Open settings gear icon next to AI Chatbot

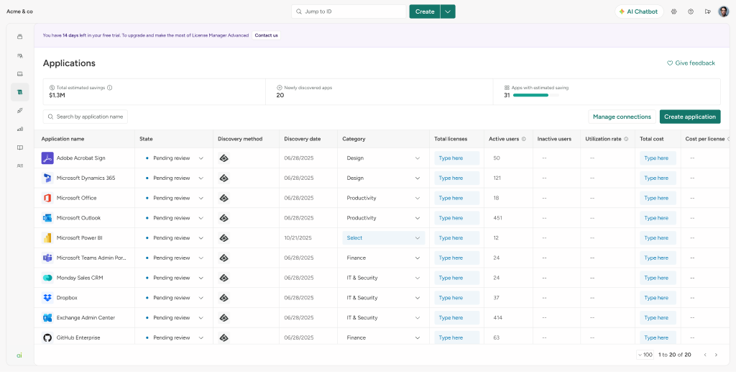pos(674,12)
